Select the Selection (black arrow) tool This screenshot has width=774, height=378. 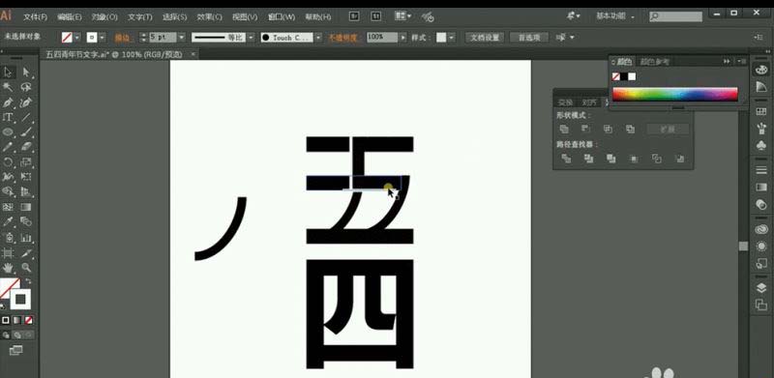tap(9, 73)
